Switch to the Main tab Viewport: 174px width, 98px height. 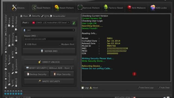click(24, 16)
